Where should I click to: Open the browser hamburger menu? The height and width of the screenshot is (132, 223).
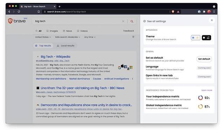[214, 12]
